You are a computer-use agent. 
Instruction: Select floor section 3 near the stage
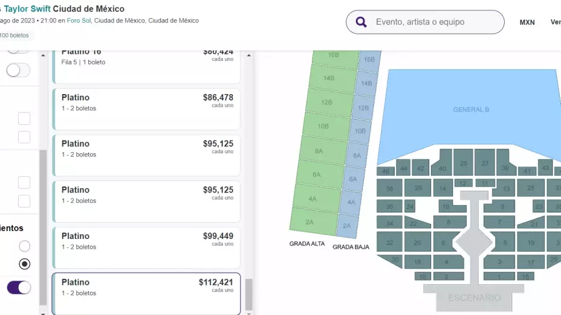point(500,262)
